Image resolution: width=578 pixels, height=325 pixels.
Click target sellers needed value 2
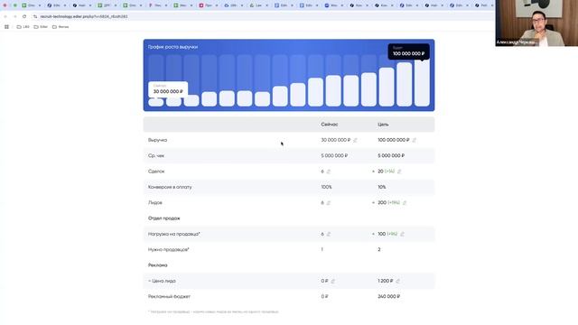point(379,250)
